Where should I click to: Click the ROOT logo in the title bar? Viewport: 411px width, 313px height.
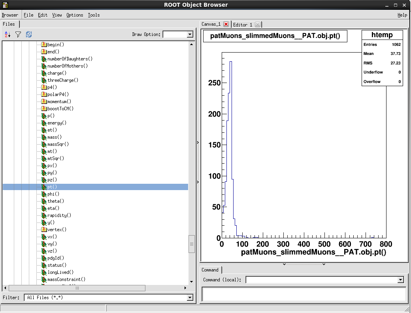(5, 5)
